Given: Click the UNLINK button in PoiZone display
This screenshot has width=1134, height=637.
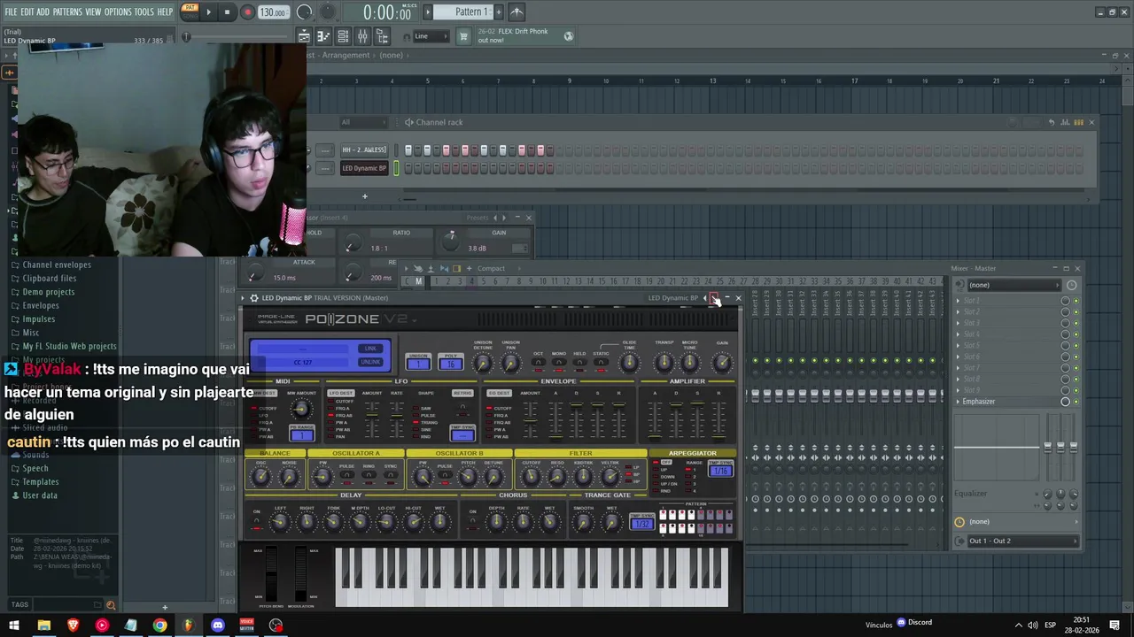Looking at the screenshot, I should click(371, 361).
